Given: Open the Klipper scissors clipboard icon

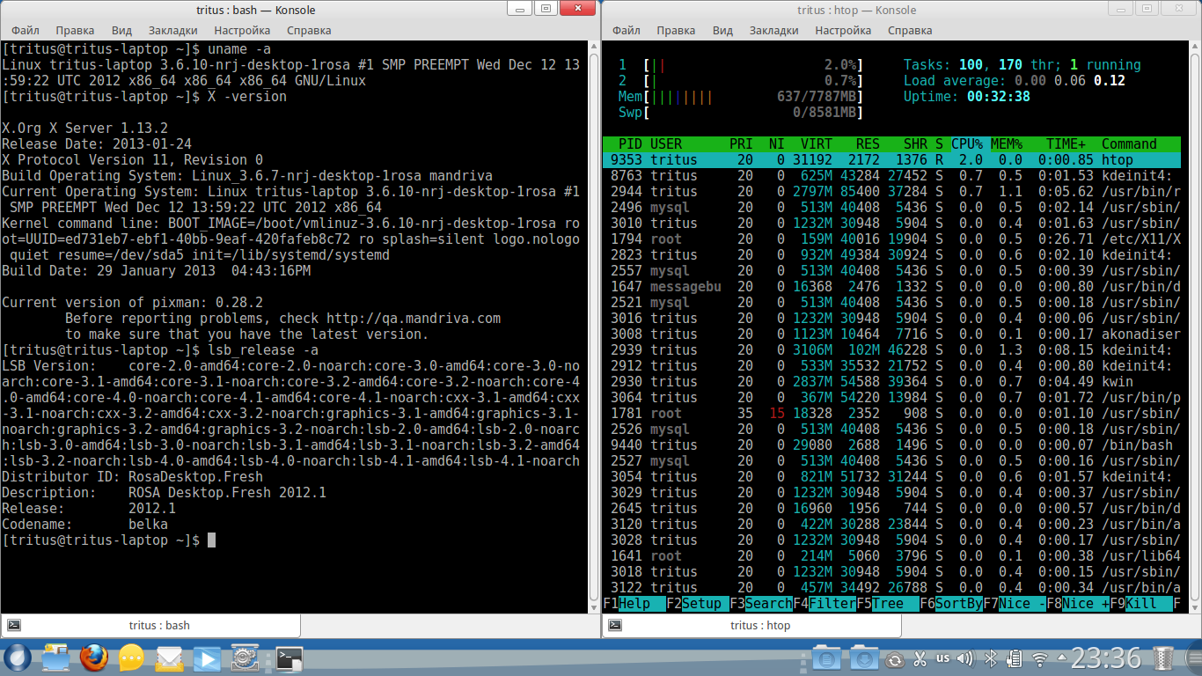Looking at the screenshot, I should 920,658.
